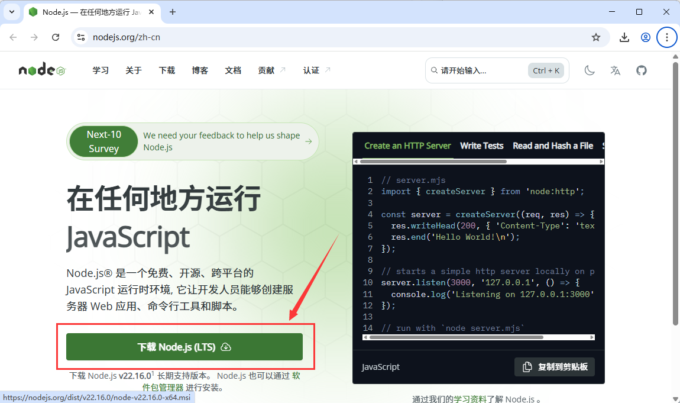
Task: Bookmark the page with the star icon
Action: (595, 37)
